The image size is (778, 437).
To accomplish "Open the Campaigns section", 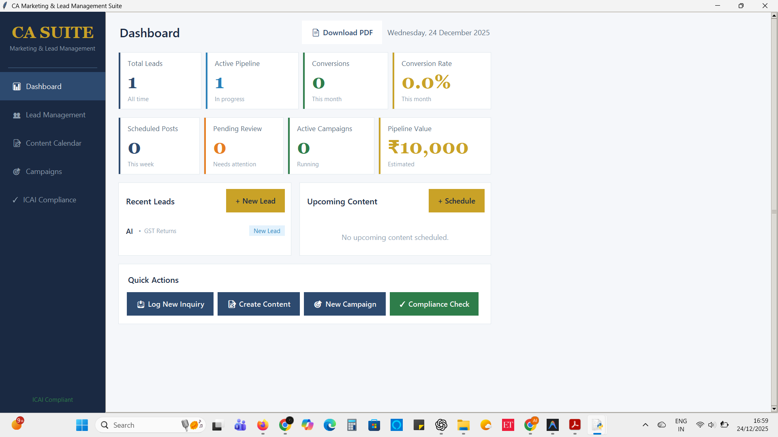I will coord(44,172).
